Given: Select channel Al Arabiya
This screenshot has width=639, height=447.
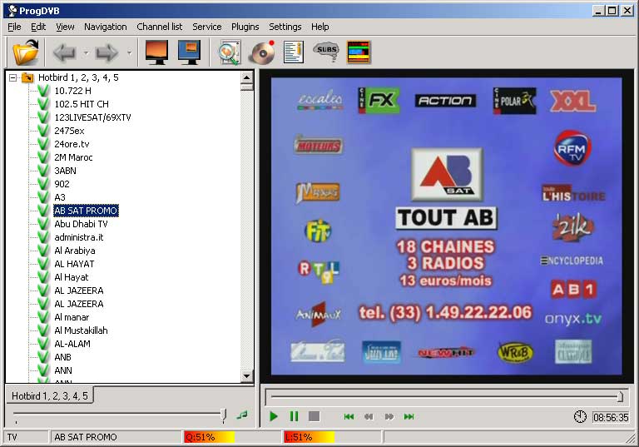Looking at the screenshot, I should click(x=75, y=251).
